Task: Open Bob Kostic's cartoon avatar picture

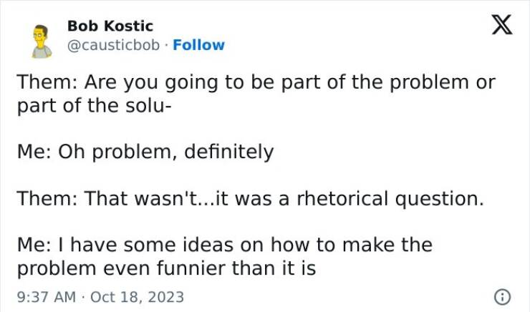Action: (42, 42)
